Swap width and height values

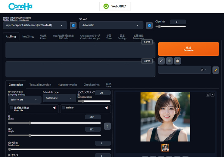(x=107, y=126)
